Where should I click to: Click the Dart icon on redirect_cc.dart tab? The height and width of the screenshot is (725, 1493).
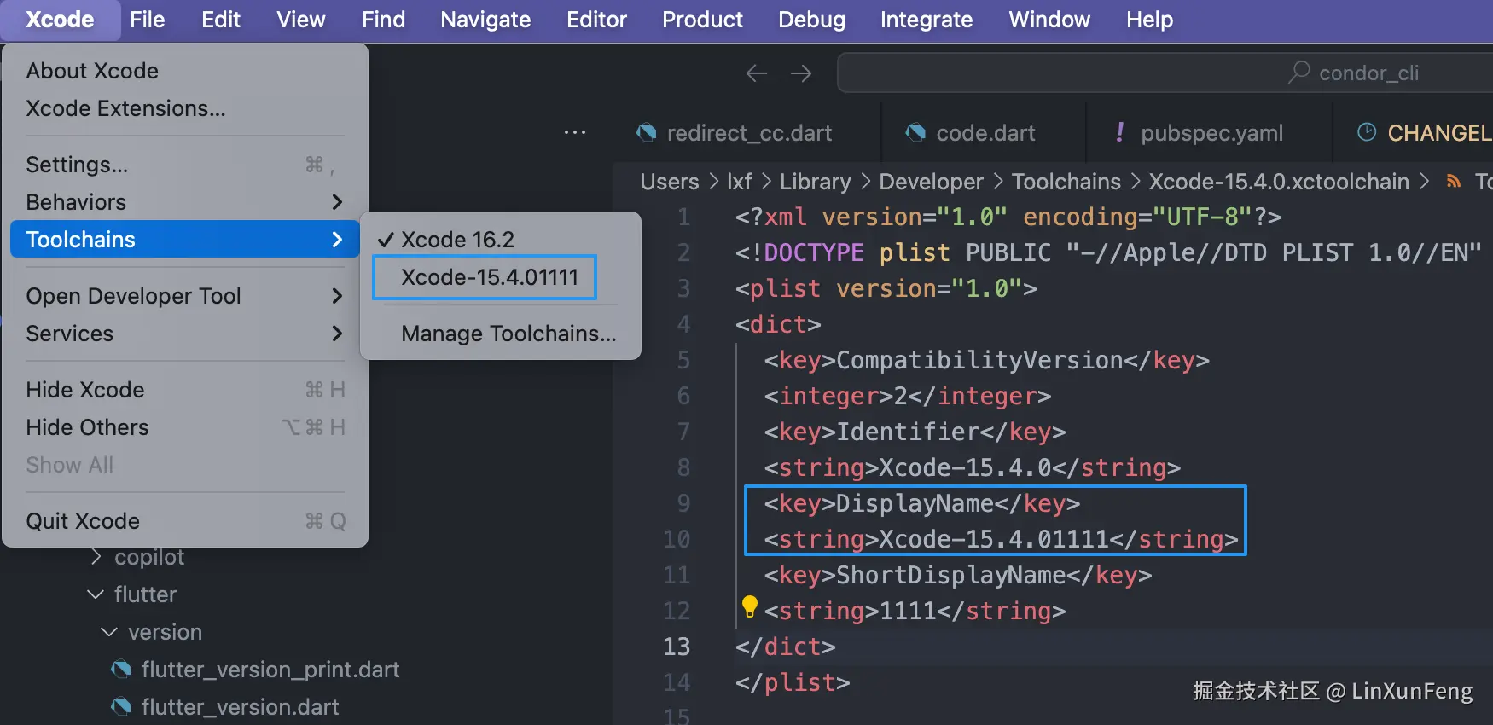[x=647, y=133]
